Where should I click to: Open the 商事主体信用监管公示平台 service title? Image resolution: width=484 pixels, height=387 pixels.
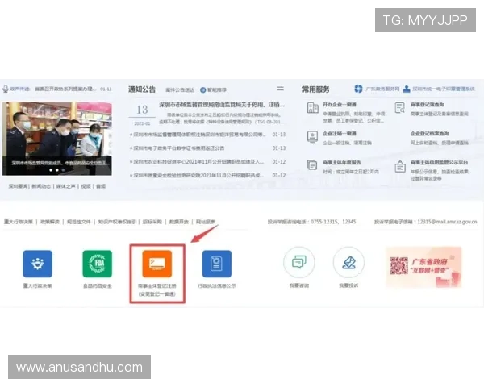coord(439,162)
